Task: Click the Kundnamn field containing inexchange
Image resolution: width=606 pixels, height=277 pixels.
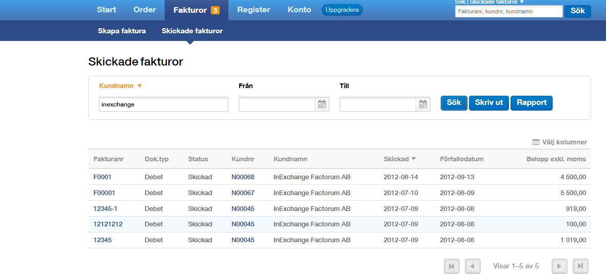Action: coord(164,104)
